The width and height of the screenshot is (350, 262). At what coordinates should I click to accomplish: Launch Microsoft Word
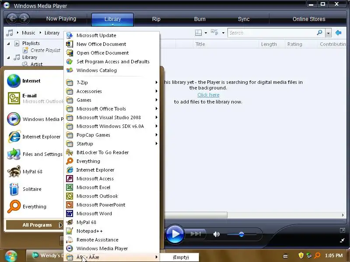[x=112, y=214]
